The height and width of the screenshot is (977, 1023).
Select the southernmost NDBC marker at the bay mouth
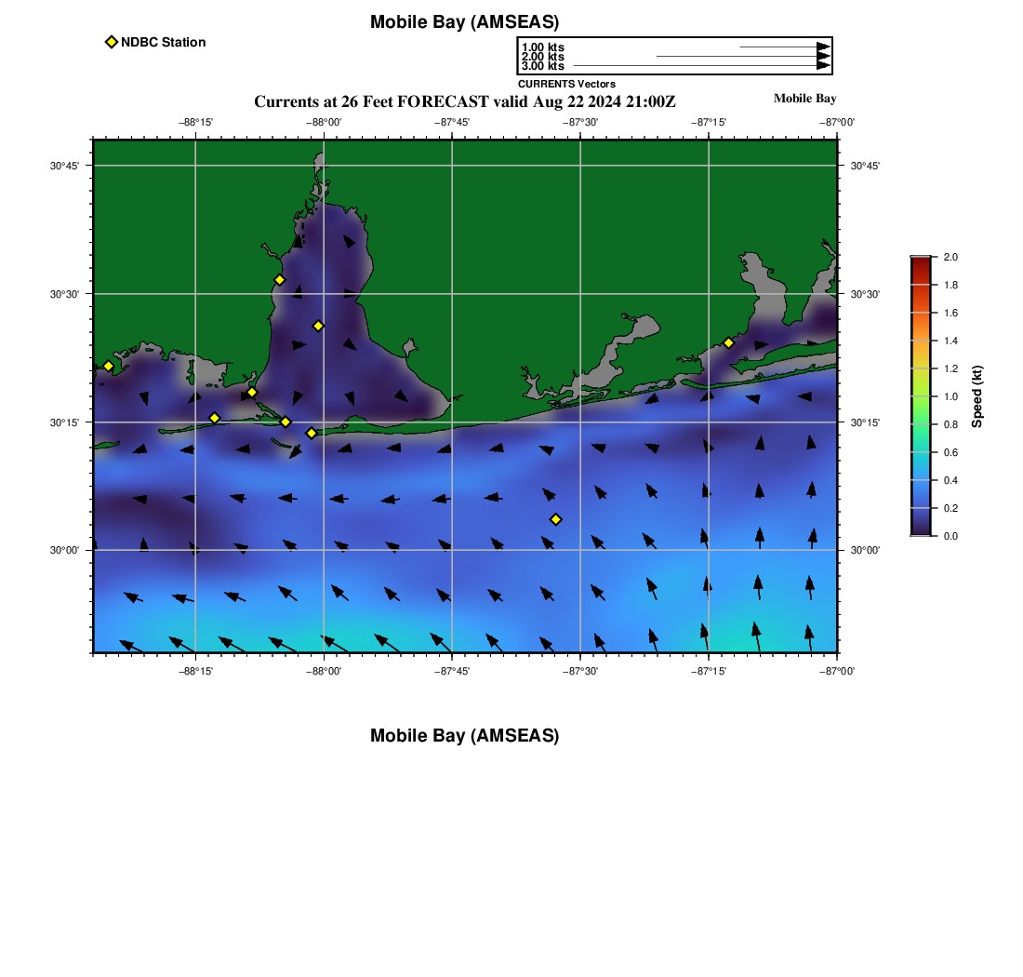pyautogui.click(x=312, y=433)
